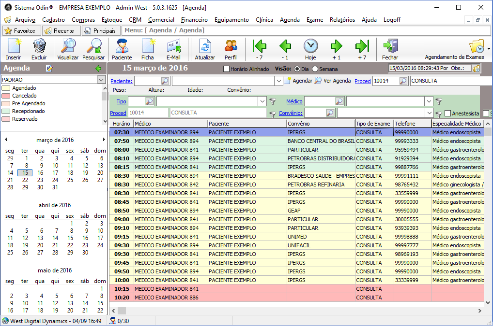Click the Agendado yellow color swatch

[x=6, y=88]
